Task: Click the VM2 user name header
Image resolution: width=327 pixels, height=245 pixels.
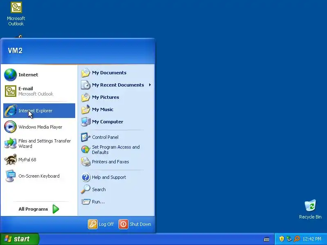Action: click(15, 51)
